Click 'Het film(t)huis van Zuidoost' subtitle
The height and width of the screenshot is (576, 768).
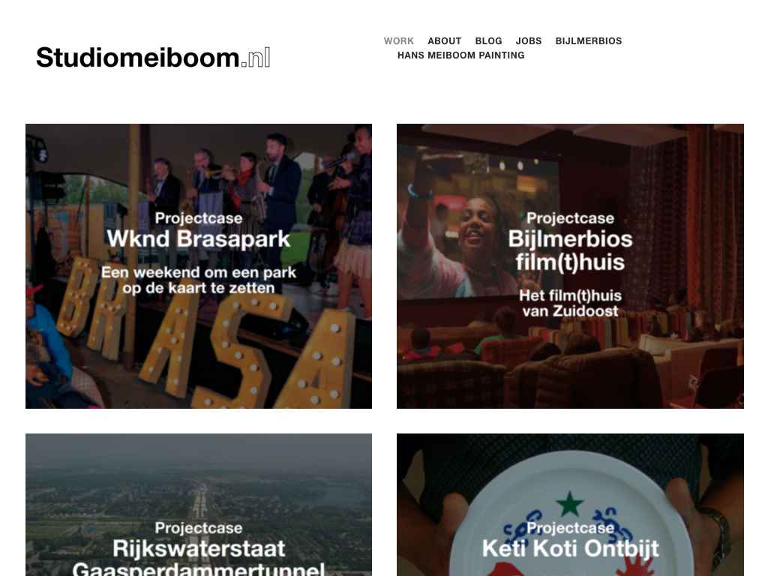pos(570,303)
